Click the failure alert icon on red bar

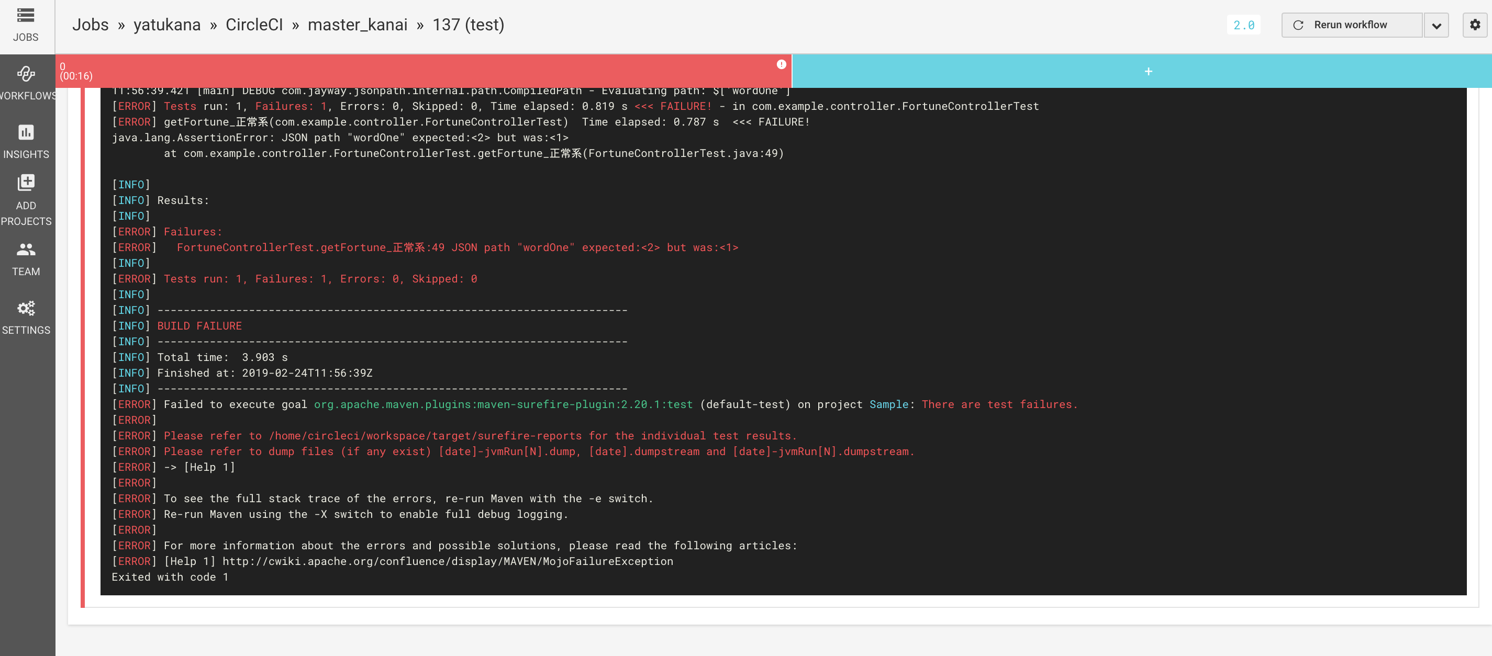[781, 64]
